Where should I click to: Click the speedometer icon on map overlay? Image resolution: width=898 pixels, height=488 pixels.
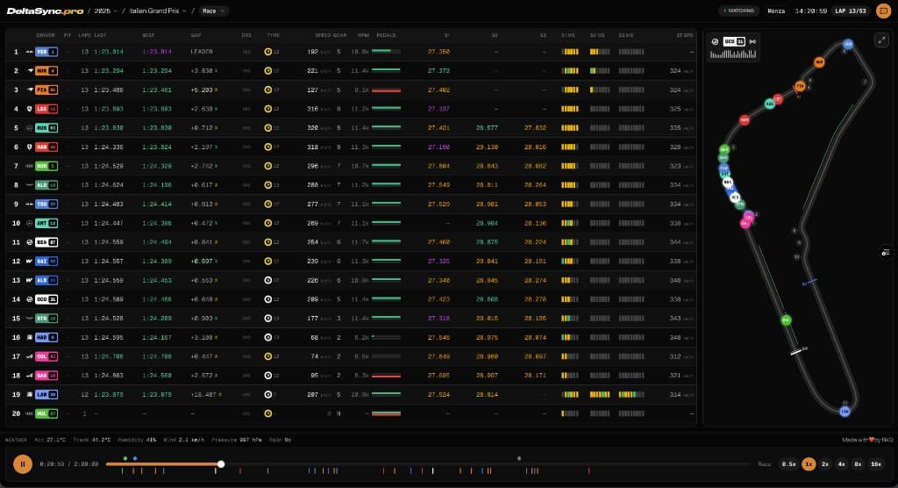point(715,41)
